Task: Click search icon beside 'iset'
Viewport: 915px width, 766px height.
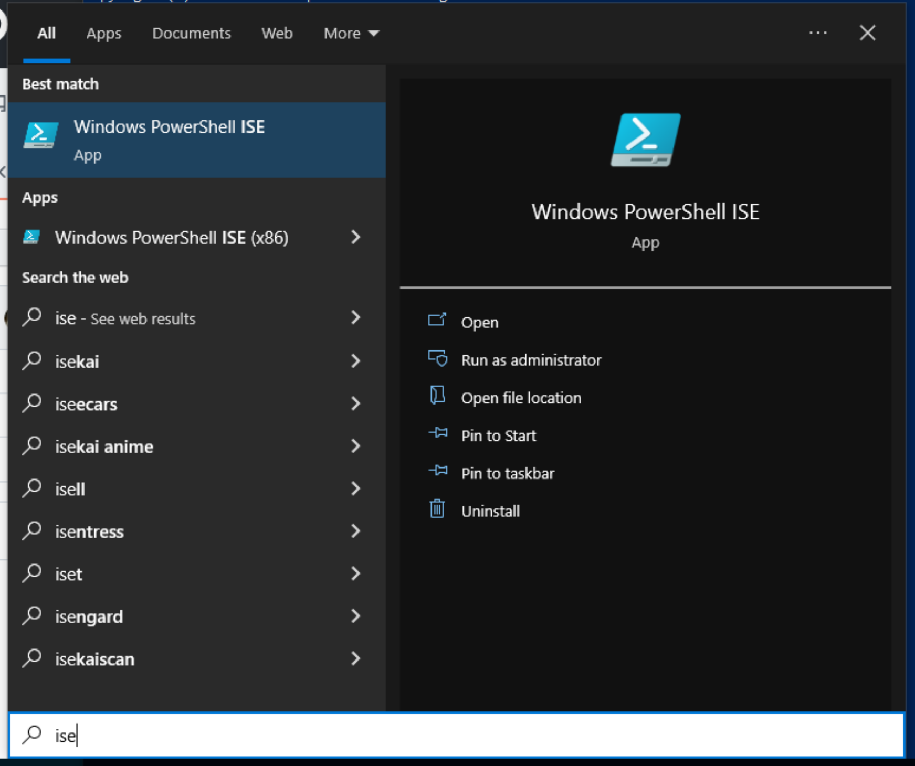Action: pos(32,573)
